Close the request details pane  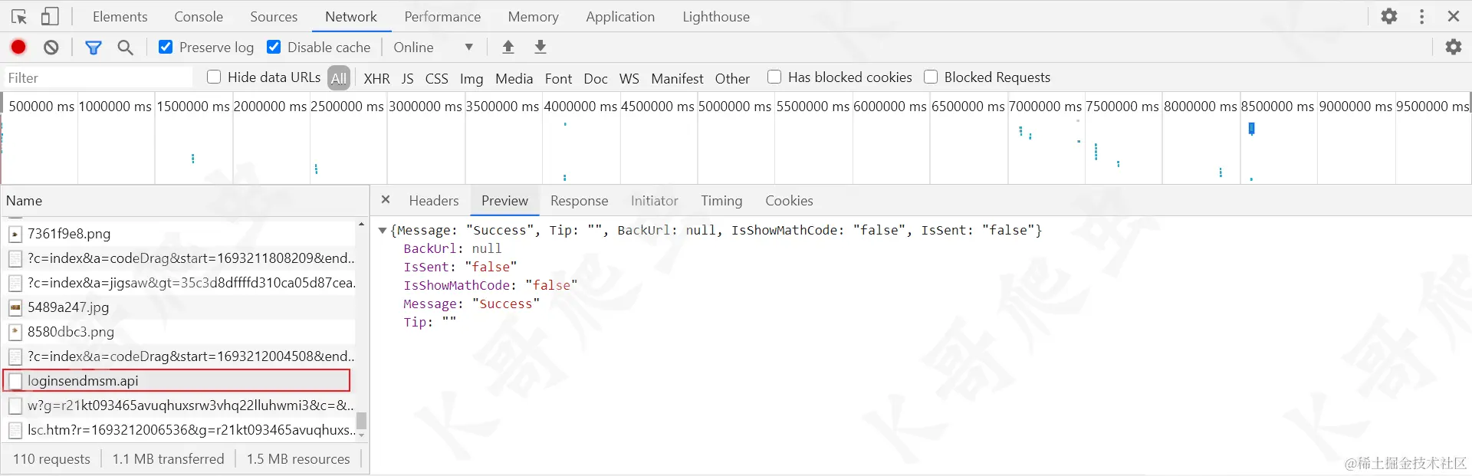pyautogui.click(x=386, y=199)
